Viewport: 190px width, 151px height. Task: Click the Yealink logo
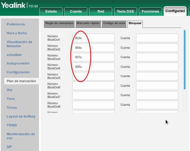13,5
